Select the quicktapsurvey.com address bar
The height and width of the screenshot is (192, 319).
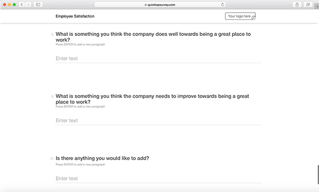(x=160, y=5)
